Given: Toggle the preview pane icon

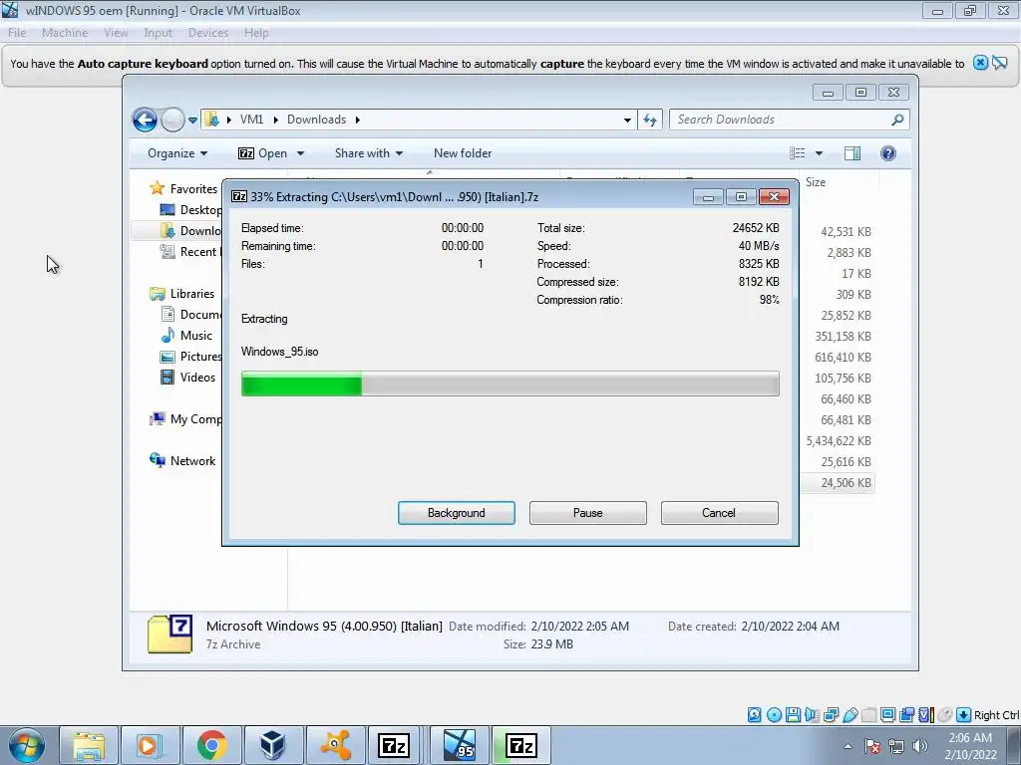Looking at the screenshot, I should [x=852, y=153].
